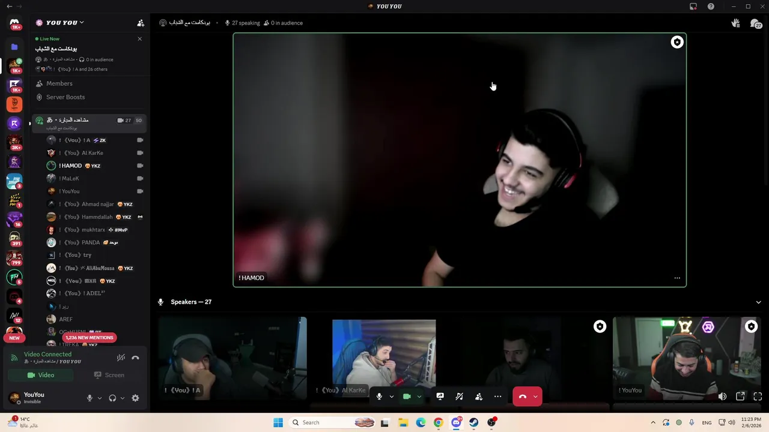
Task: Click the raise hand icon top right
Action: click(x=735, y=23)
